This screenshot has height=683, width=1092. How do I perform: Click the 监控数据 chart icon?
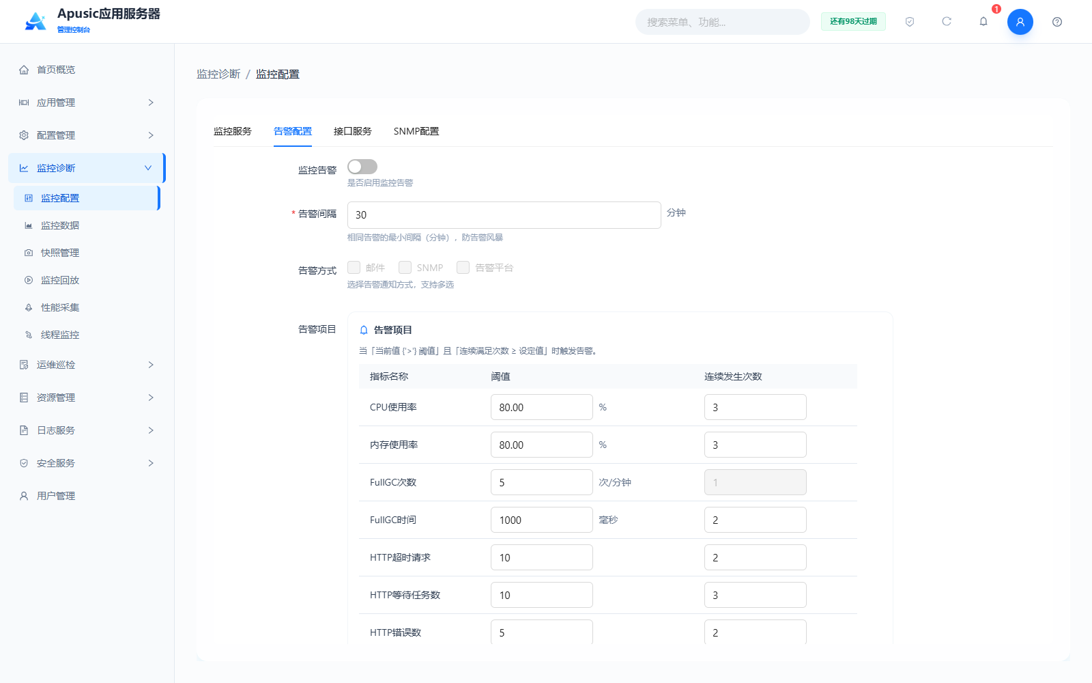click(29, 225)
